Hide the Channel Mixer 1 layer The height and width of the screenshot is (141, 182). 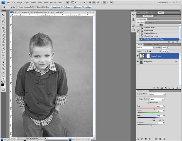[138, 56]
